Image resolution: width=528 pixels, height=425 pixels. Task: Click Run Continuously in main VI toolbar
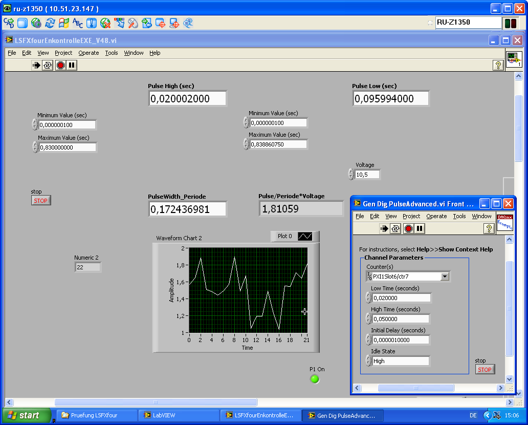pos(48,65)
